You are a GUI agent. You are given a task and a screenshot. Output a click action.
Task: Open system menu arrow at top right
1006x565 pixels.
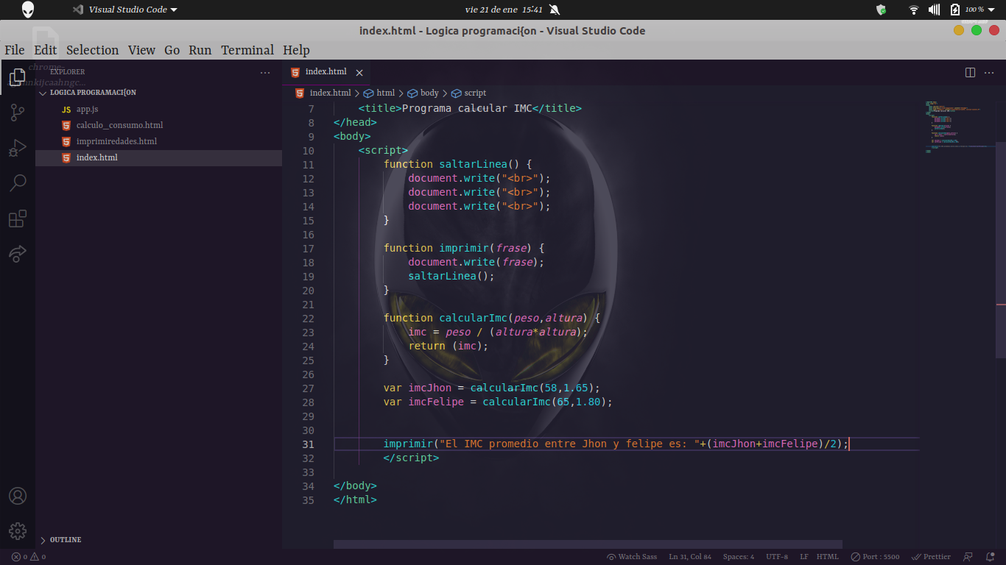pos(993,10)
